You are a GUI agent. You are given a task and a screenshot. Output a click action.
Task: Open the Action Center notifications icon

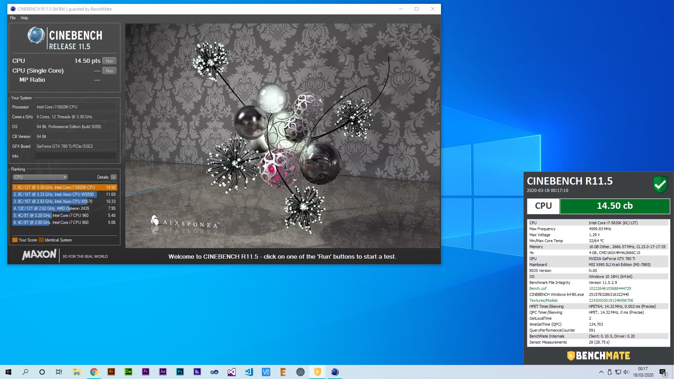663,372
